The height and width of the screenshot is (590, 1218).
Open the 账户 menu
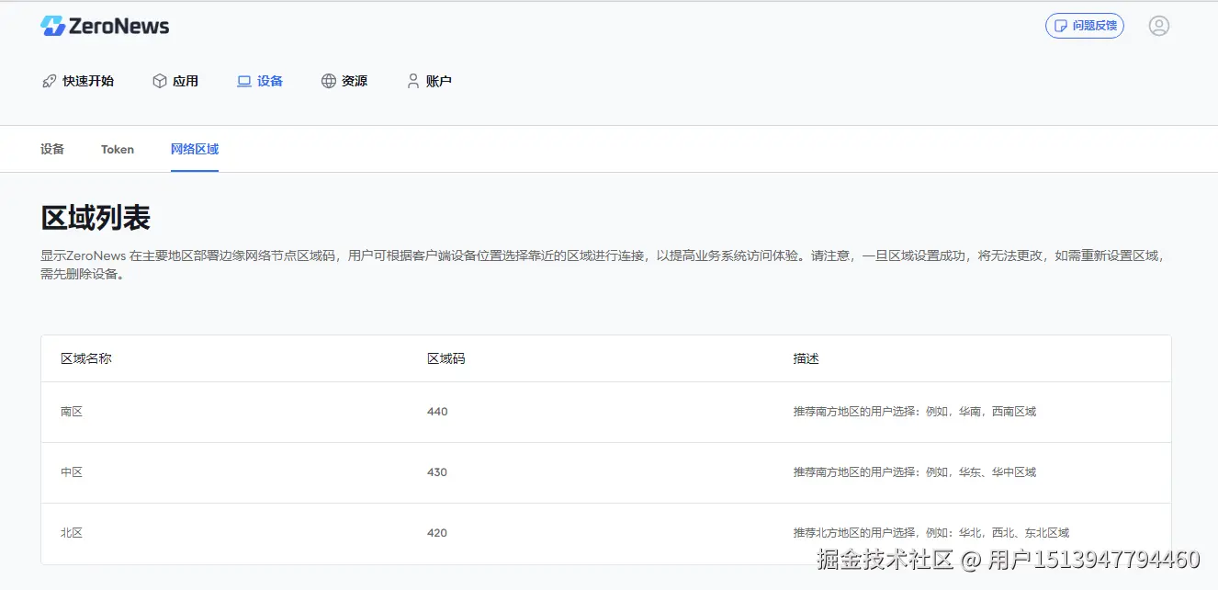click(x=429, y=81)
